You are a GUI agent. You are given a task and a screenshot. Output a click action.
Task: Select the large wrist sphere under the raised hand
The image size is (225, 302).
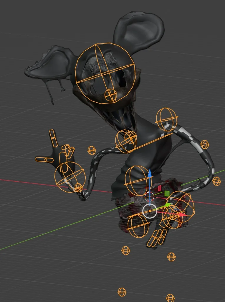70,177
